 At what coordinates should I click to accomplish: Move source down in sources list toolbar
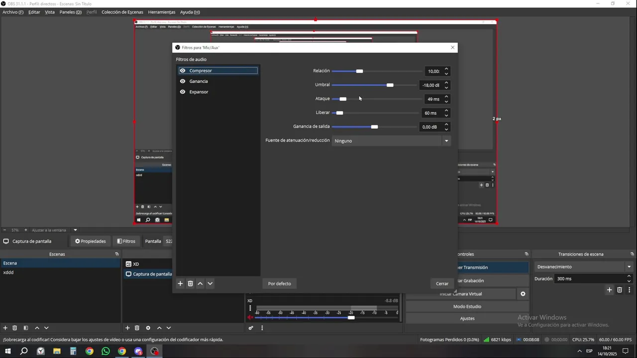[x=169, y=328]
